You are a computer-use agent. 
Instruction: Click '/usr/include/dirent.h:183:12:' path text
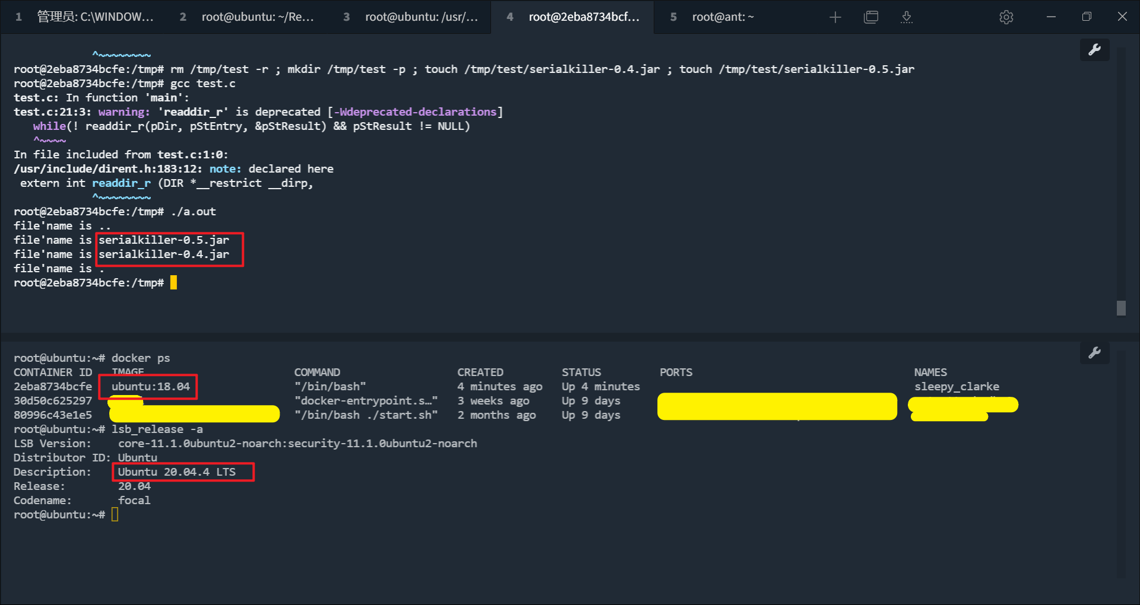108,169
